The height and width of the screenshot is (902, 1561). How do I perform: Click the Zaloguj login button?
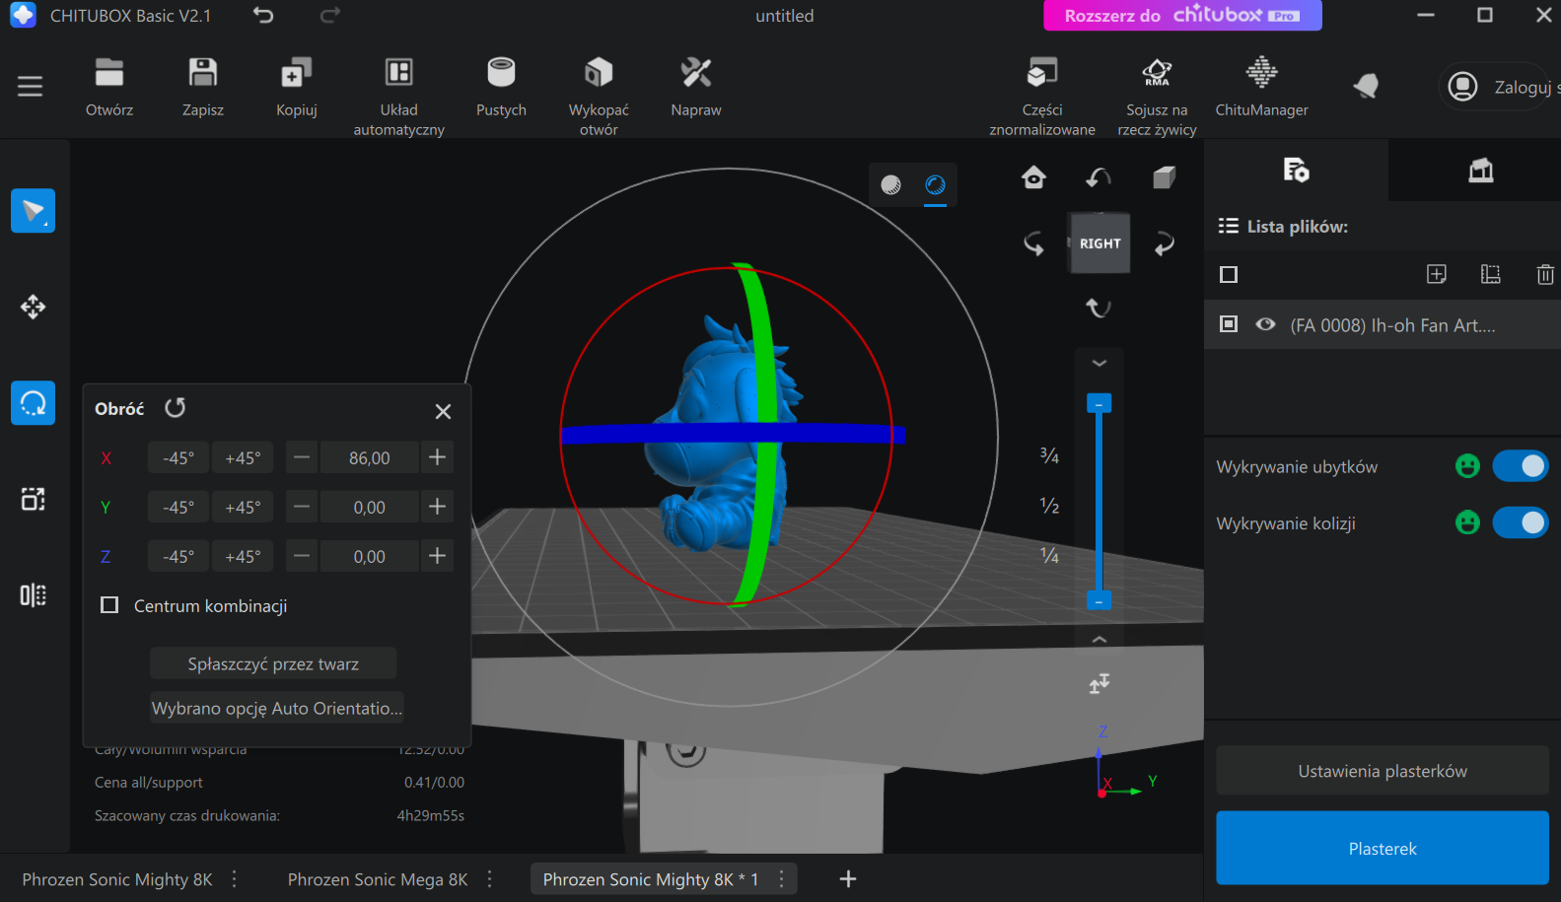(x=1500, y=87)
